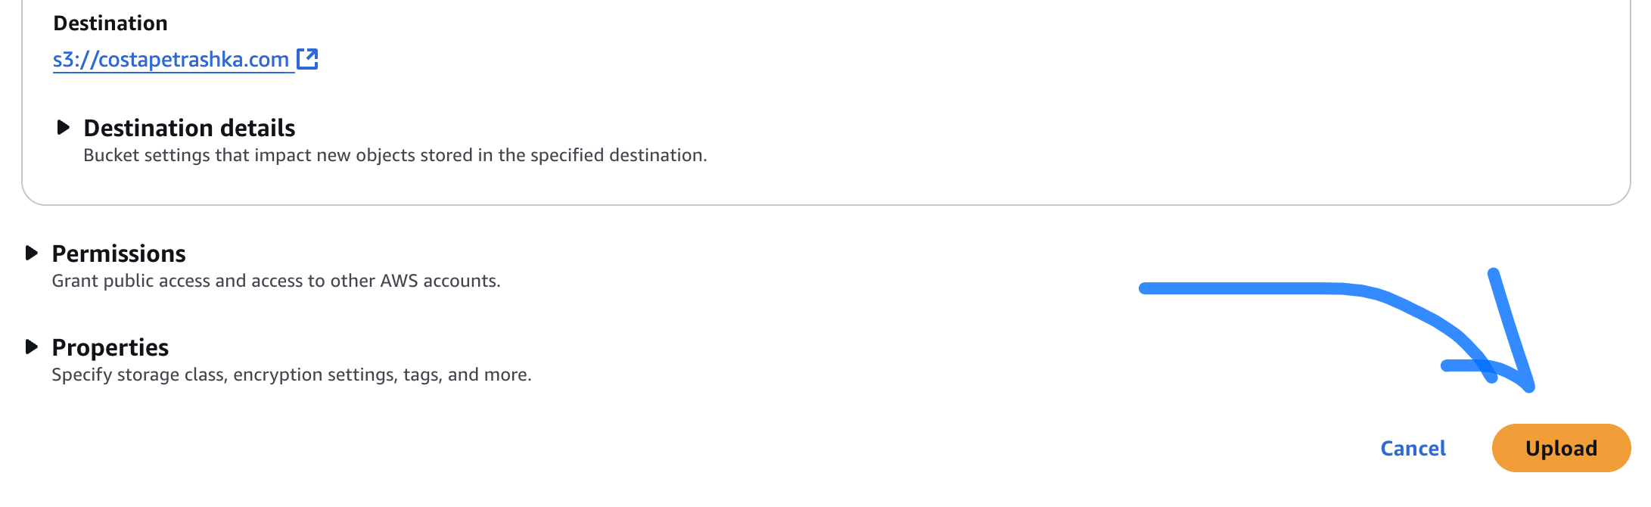The height and width of the screenshot is (507, 1651).
Task: Click the Destination label
Action: tap(110, 23)
